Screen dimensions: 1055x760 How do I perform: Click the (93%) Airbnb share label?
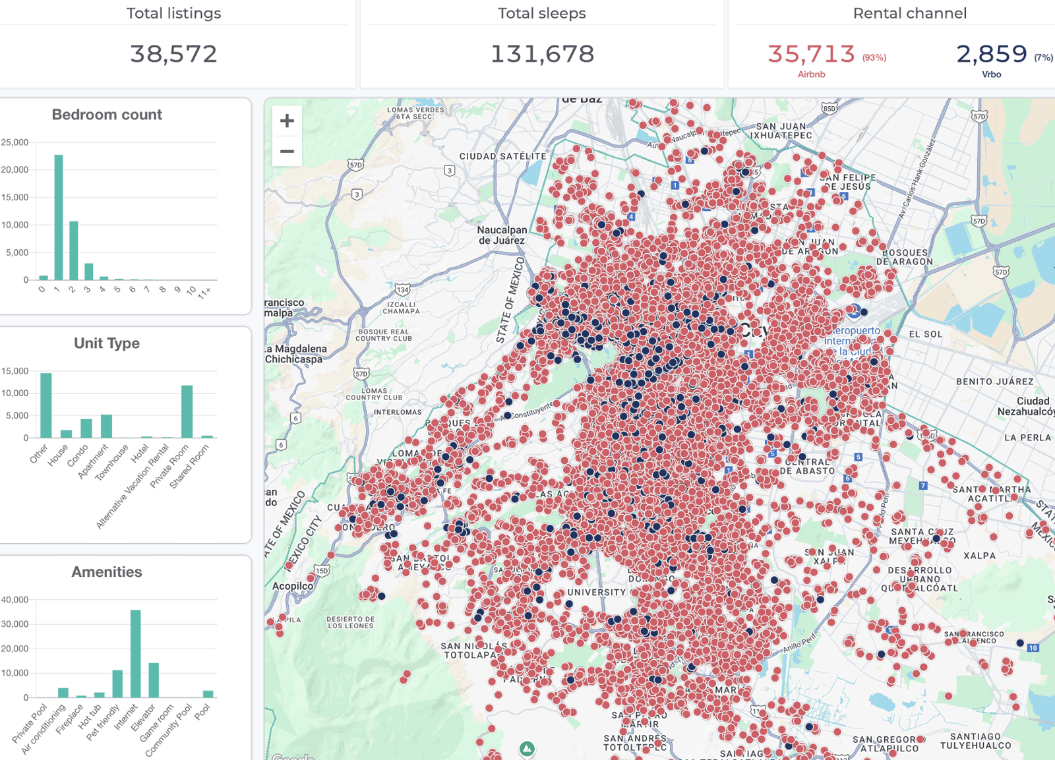tap(874, 58)
